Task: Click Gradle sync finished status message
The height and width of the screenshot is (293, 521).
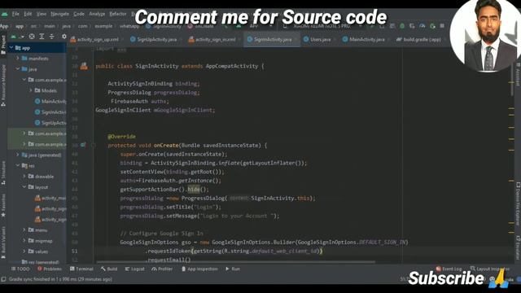Action: click(x=60, y=279)
